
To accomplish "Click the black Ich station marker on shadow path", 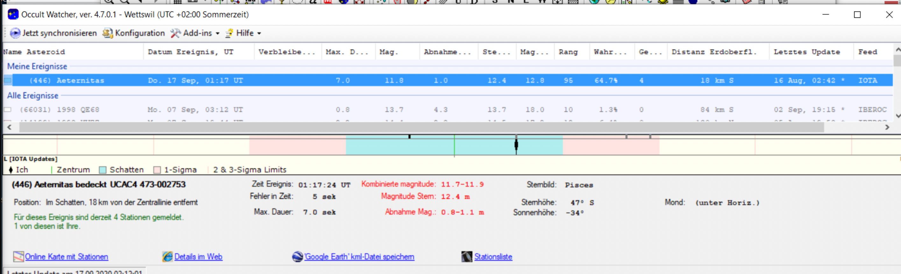I will point(516,145).
